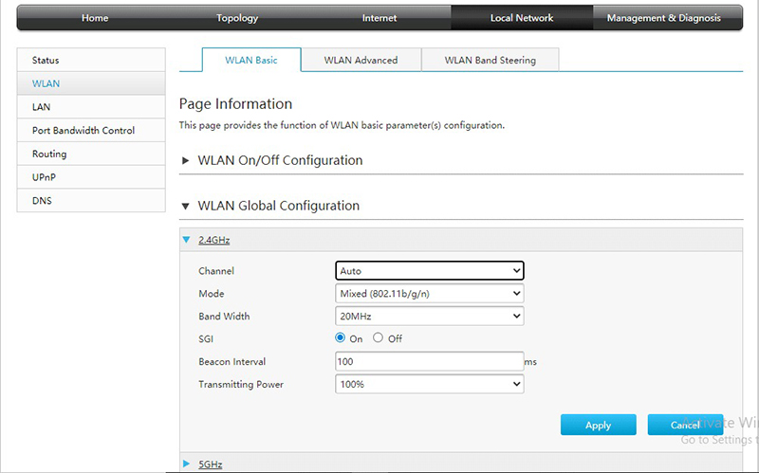Open the Band Width dropdown
Image resolution: width=759 pixels, height=473 pixels.
429,317
